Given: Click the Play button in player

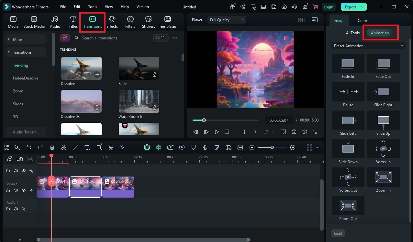Looking at the screenshot, I should [217, 132].
